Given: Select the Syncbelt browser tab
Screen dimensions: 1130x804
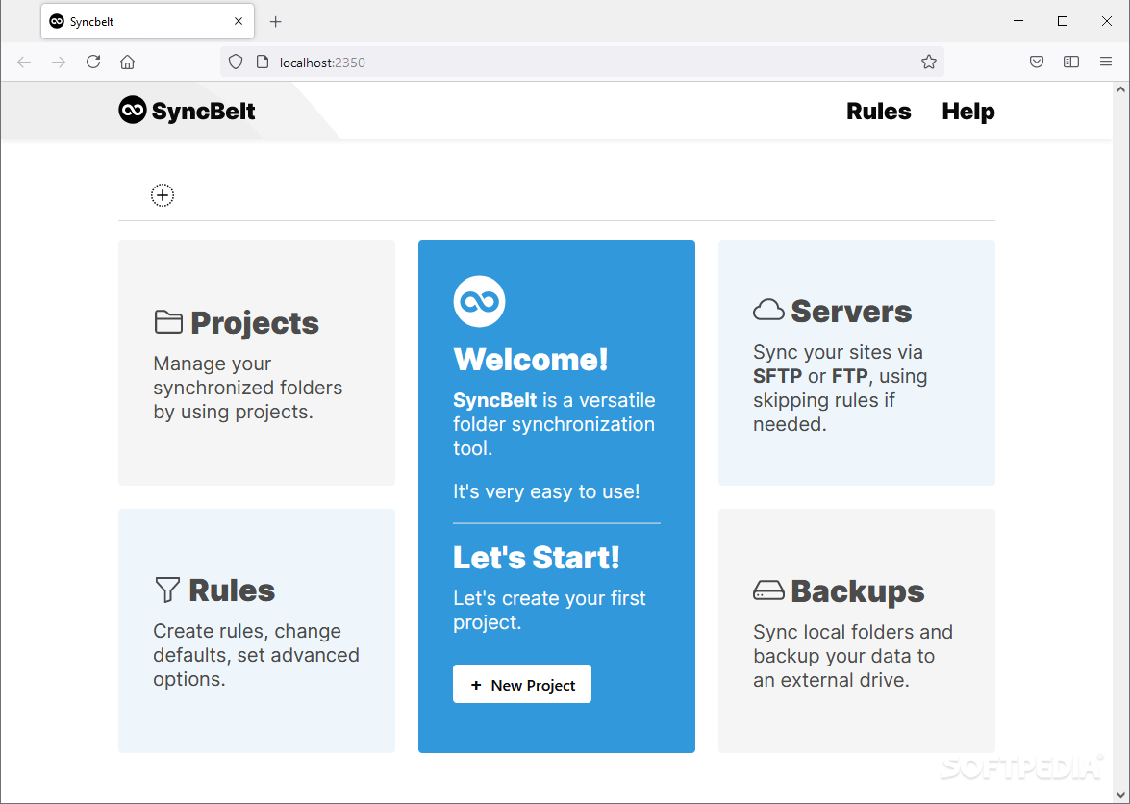Looking at the screenshot, I should pyautogui.click(x=147, y=21).
